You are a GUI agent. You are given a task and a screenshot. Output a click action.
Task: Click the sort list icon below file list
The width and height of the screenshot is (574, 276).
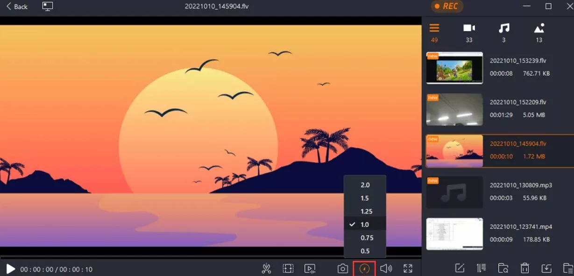(x=481, y=268)
